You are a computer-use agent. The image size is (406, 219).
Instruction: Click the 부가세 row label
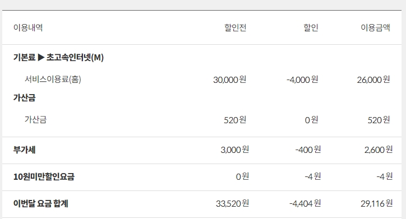(x=24, y=150)
